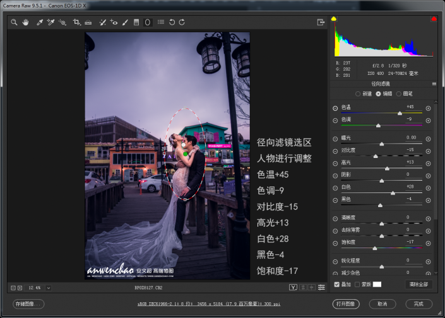Toggle shadow clipping warning triangle

(x=334, y=19)
